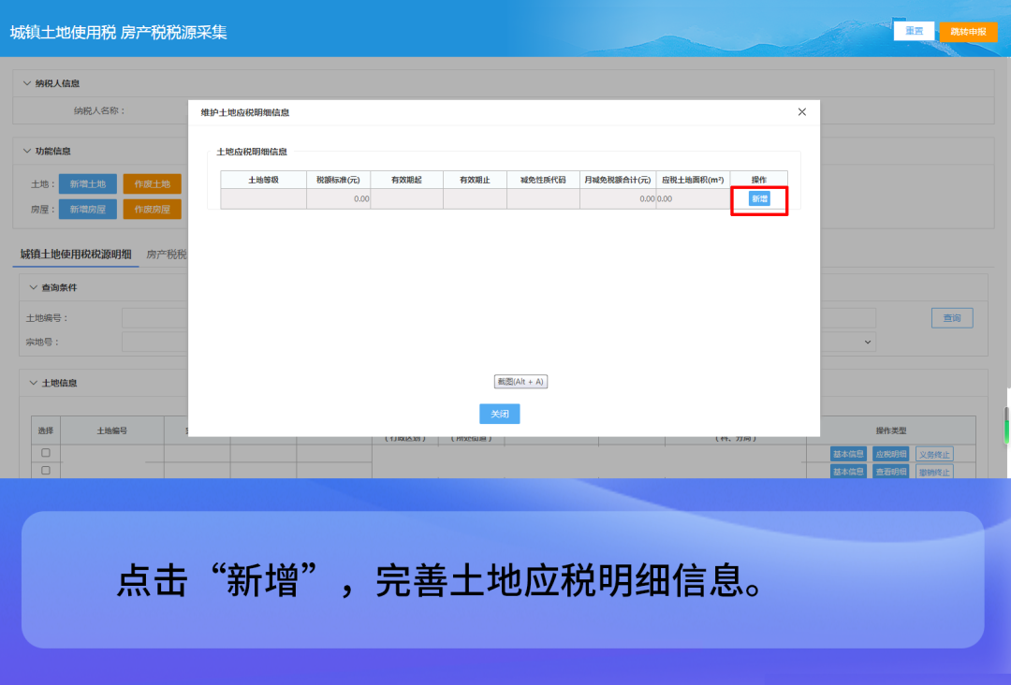Click the empty 土地等级 cell in the dialog
1011x685 pixels.
(x=263, y=199)
